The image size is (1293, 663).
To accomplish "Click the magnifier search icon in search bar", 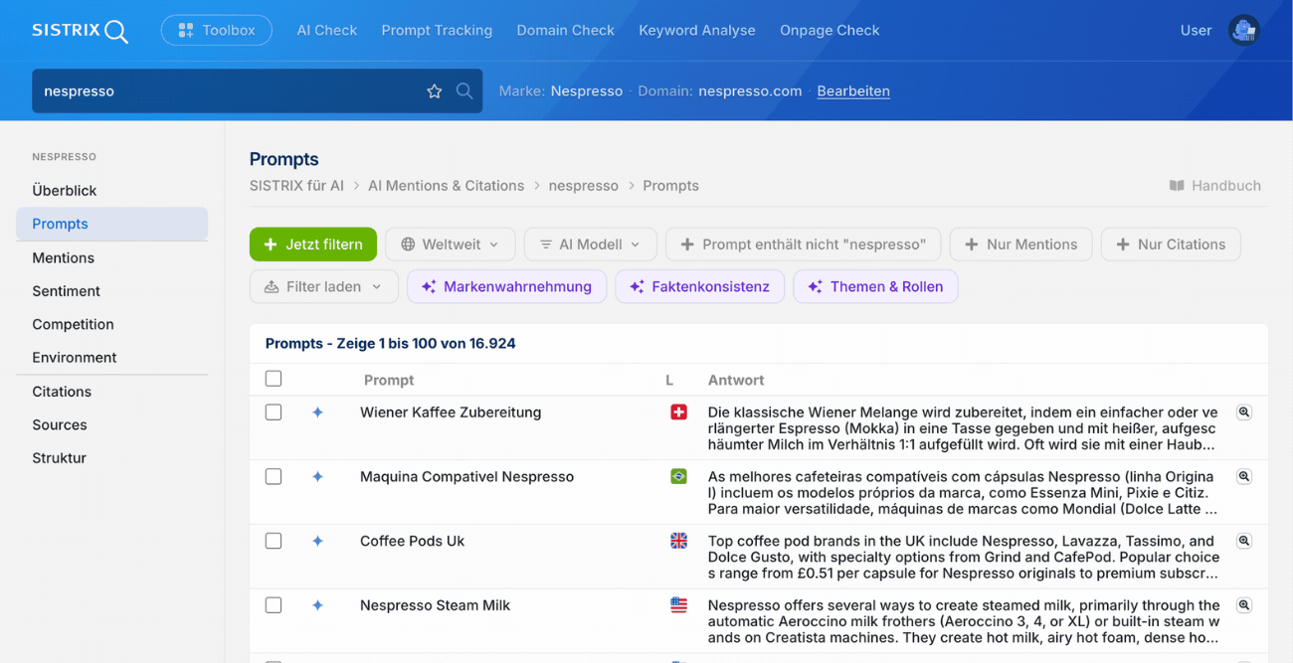I will (464, 91).
